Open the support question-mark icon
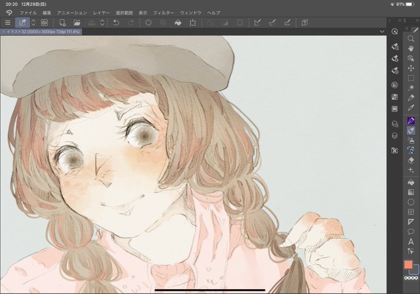 pos(304,23)
